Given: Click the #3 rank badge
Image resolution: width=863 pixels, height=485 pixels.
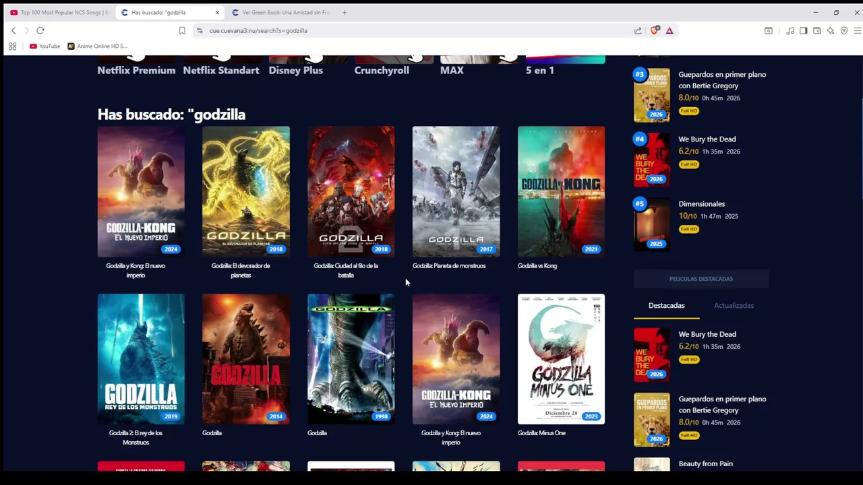Looking at the screenshot, I should [x=640, y=74].
